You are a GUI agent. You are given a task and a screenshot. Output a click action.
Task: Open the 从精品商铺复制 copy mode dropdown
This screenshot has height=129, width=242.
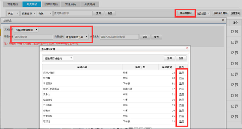coord(26,30)
